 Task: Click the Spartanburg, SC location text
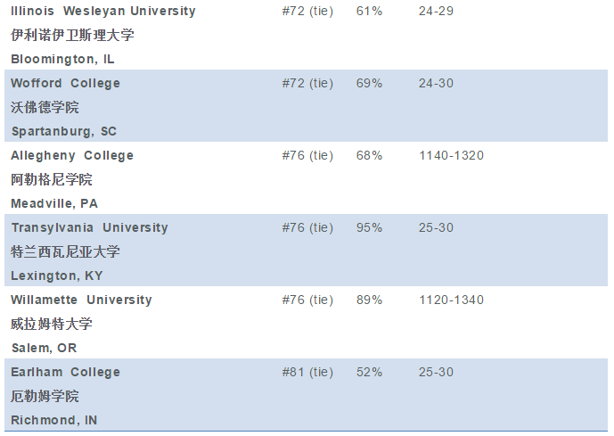pyautogui.click(x=64, y=131)
